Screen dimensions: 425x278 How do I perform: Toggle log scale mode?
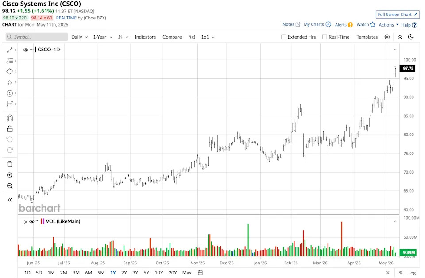click(x=412, y=273)
